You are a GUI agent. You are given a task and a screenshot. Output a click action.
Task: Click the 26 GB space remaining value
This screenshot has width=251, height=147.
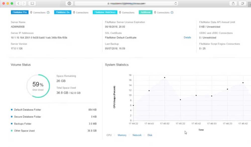click(61, 81)
